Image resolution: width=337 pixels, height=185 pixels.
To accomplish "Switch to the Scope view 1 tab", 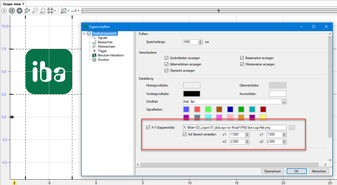I will [13, 4].
